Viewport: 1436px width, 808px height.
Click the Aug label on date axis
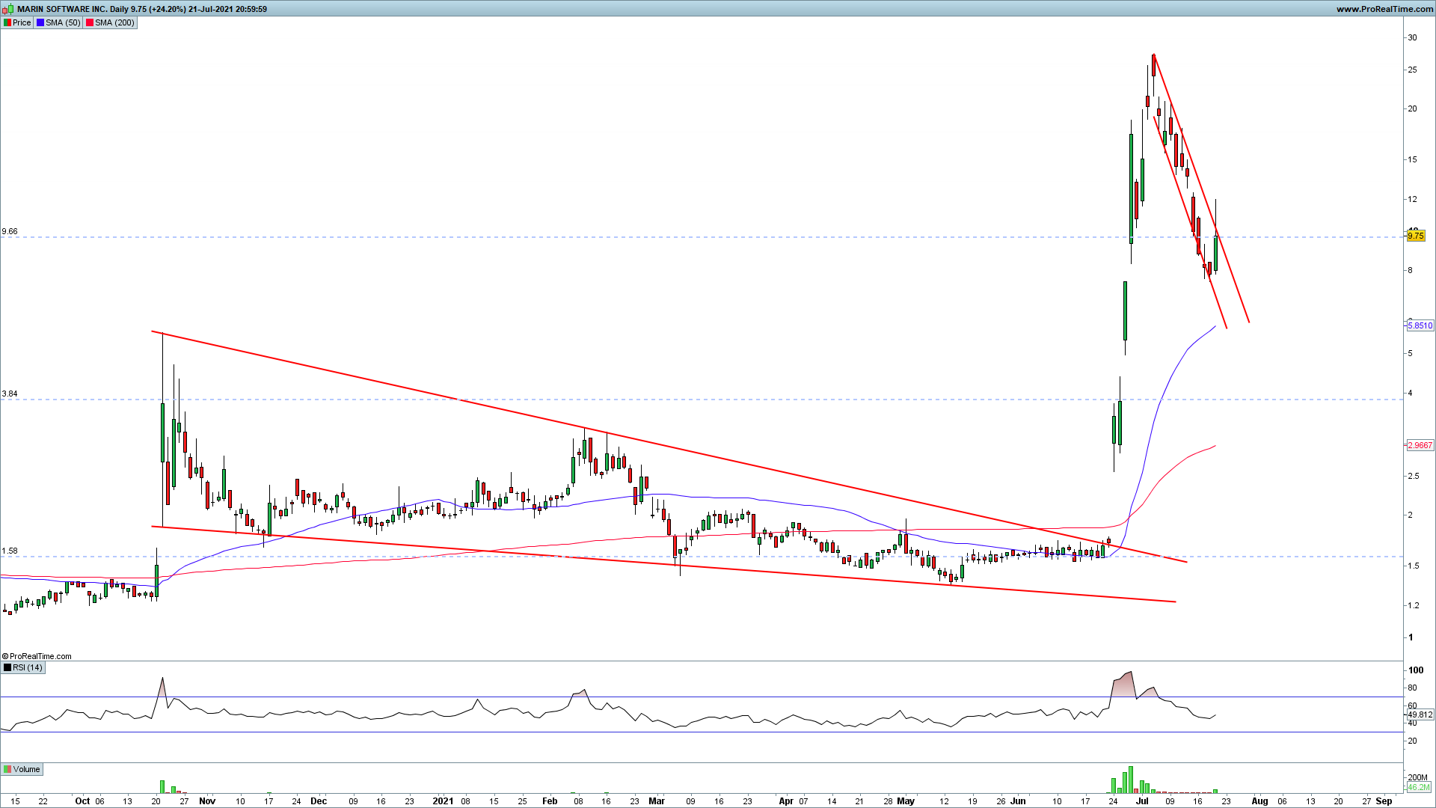click(1259, 801)
